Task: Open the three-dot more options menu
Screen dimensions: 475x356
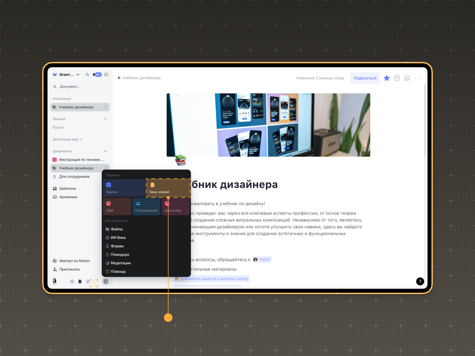Action: pyautogui.click(x=417, y=78)
